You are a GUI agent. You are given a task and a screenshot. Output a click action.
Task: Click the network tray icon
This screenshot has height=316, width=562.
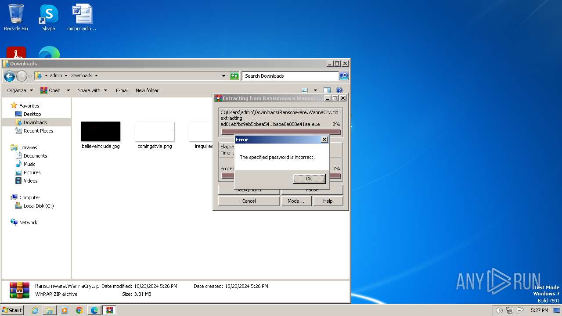pyautogui.click(x=510, y=310)
